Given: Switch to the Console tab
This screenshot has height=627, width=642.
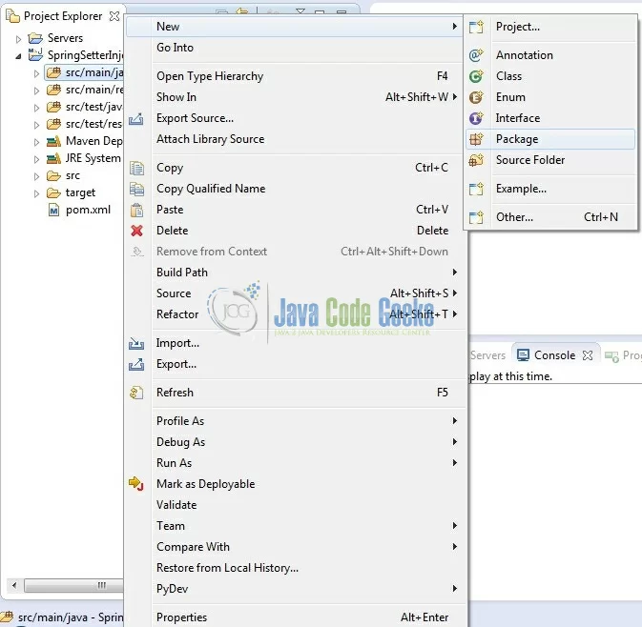Looking at the screenshot, I should pos(554,355).
